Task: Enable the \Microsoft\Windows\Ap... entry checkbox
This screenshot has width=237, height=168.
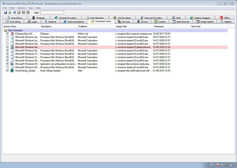Action: click(7, 37)
